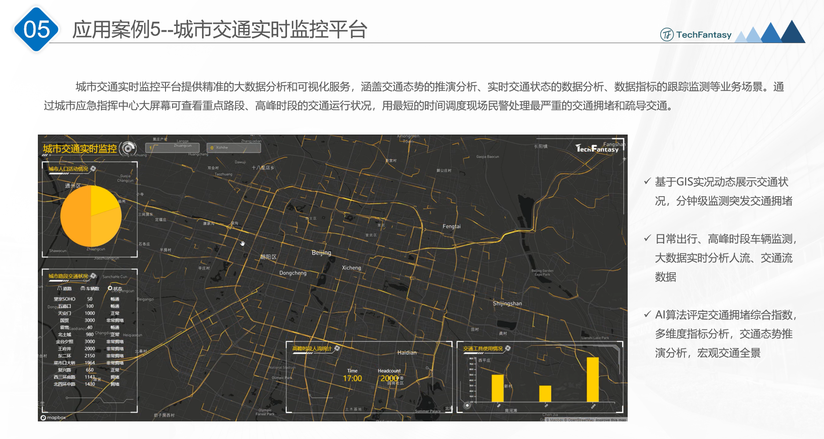Screen dimensions: 824x439
Task: Click the Improve this map link
Action: [x=611, y=420]
